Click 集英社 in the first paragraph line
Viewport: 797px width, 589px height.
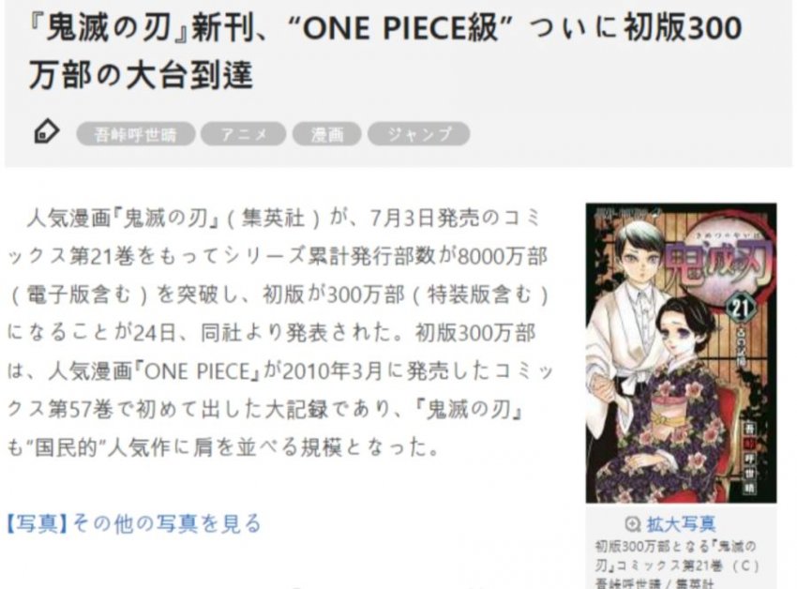tap(273, 219)
